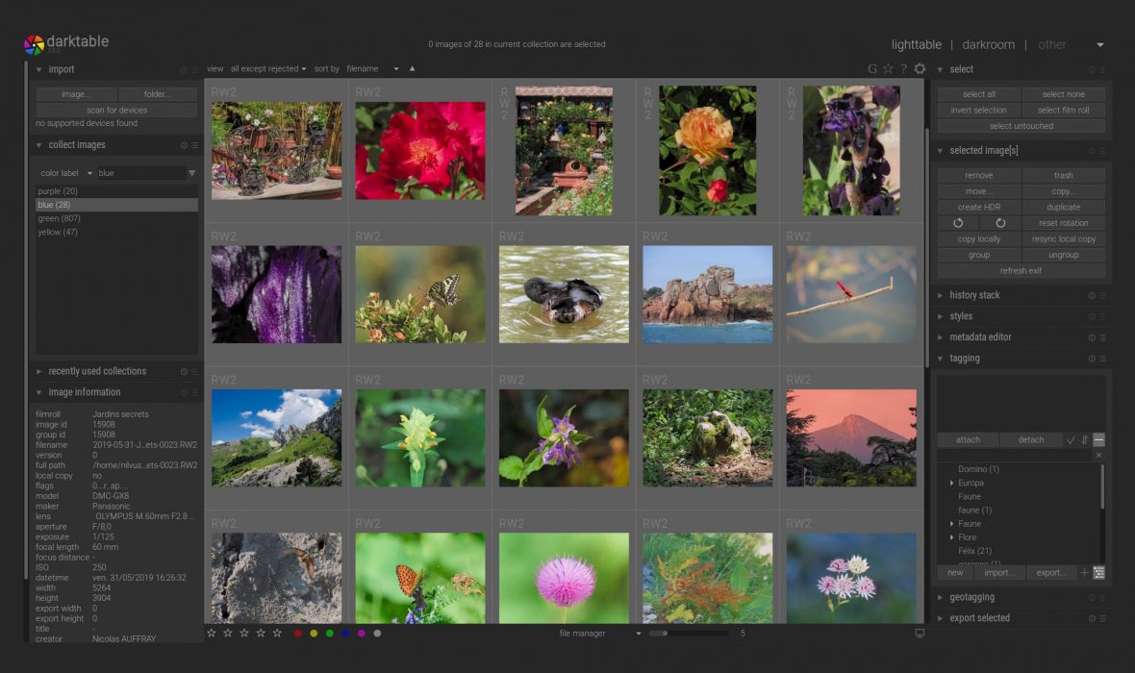Click the display profile icon at bottom right
Image resolution: width=1135 pixels, height=673 pixels.
(920, 634)
